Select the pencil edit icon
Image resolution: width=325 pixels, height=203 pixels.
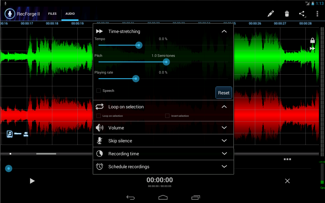271,14
